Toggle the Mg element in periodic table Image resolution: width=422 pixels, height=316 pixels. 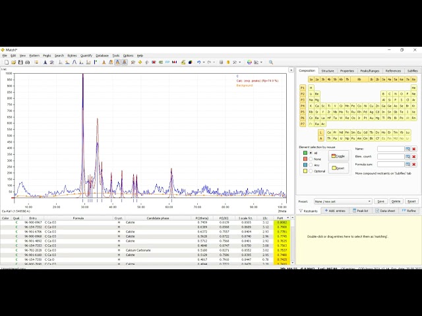316,99
